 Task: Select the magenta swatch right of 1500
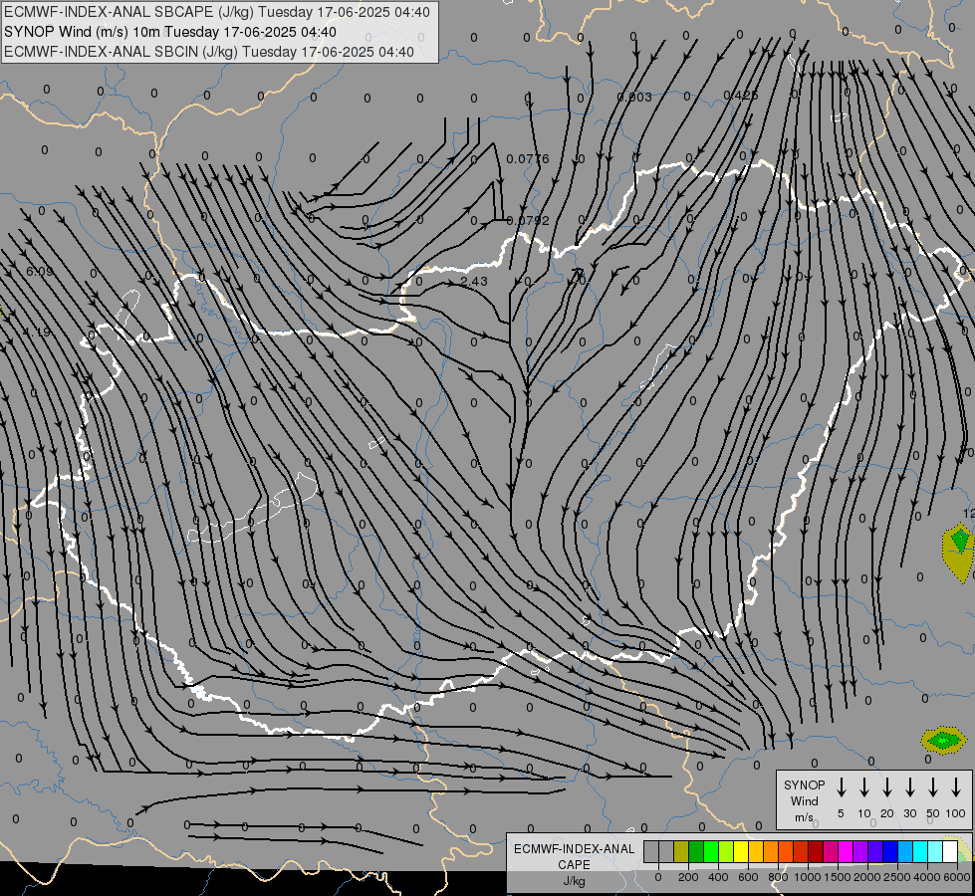click(x=846, y=851)
